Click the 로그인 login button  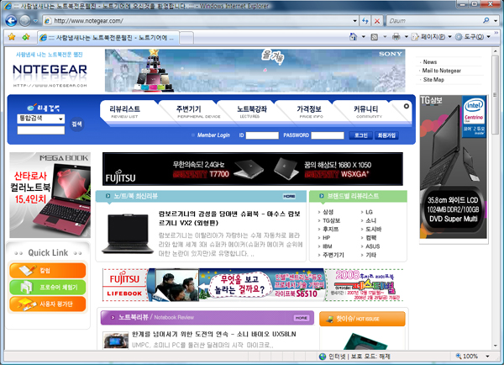pyautogui.click(x=360, y=135)
